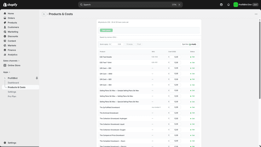The width and height of the screenshot is (261, 147).
Task: Click the green Save prices button
Action: [x=106, y=30]
